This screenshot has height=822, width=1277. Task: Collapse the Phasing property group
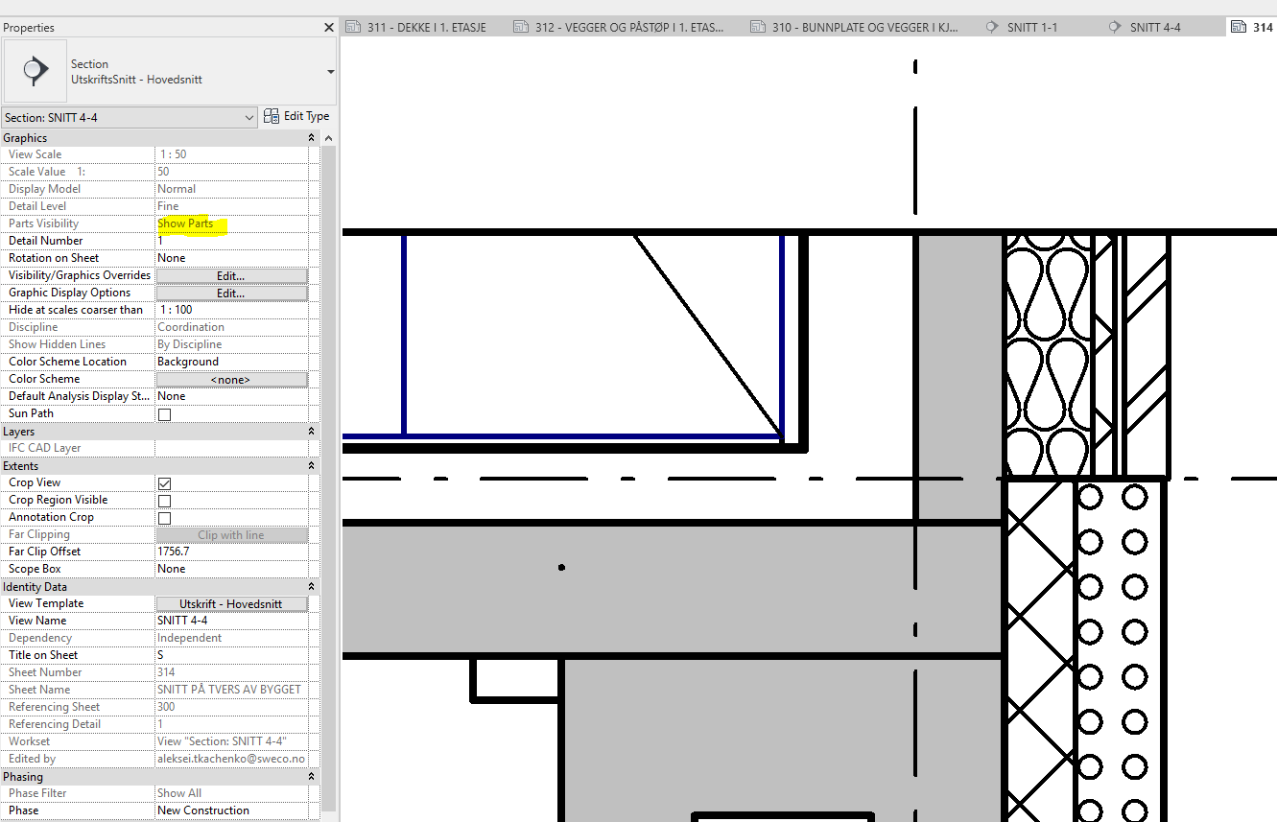coord(311,776)
